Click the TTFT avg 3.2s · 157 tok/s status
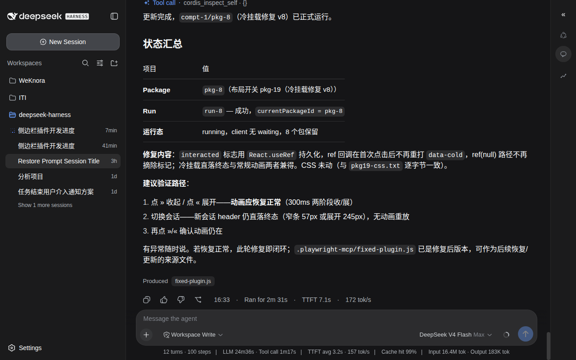 338,352
